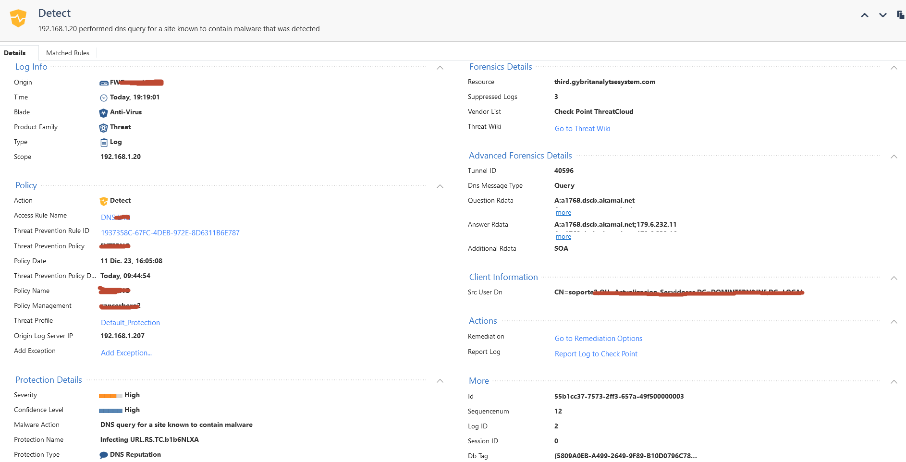Click the DNS Reputation speech bubble icon
Image resolution: width=906 pixels, height=462 pixels.
click(x=103, y=455)
